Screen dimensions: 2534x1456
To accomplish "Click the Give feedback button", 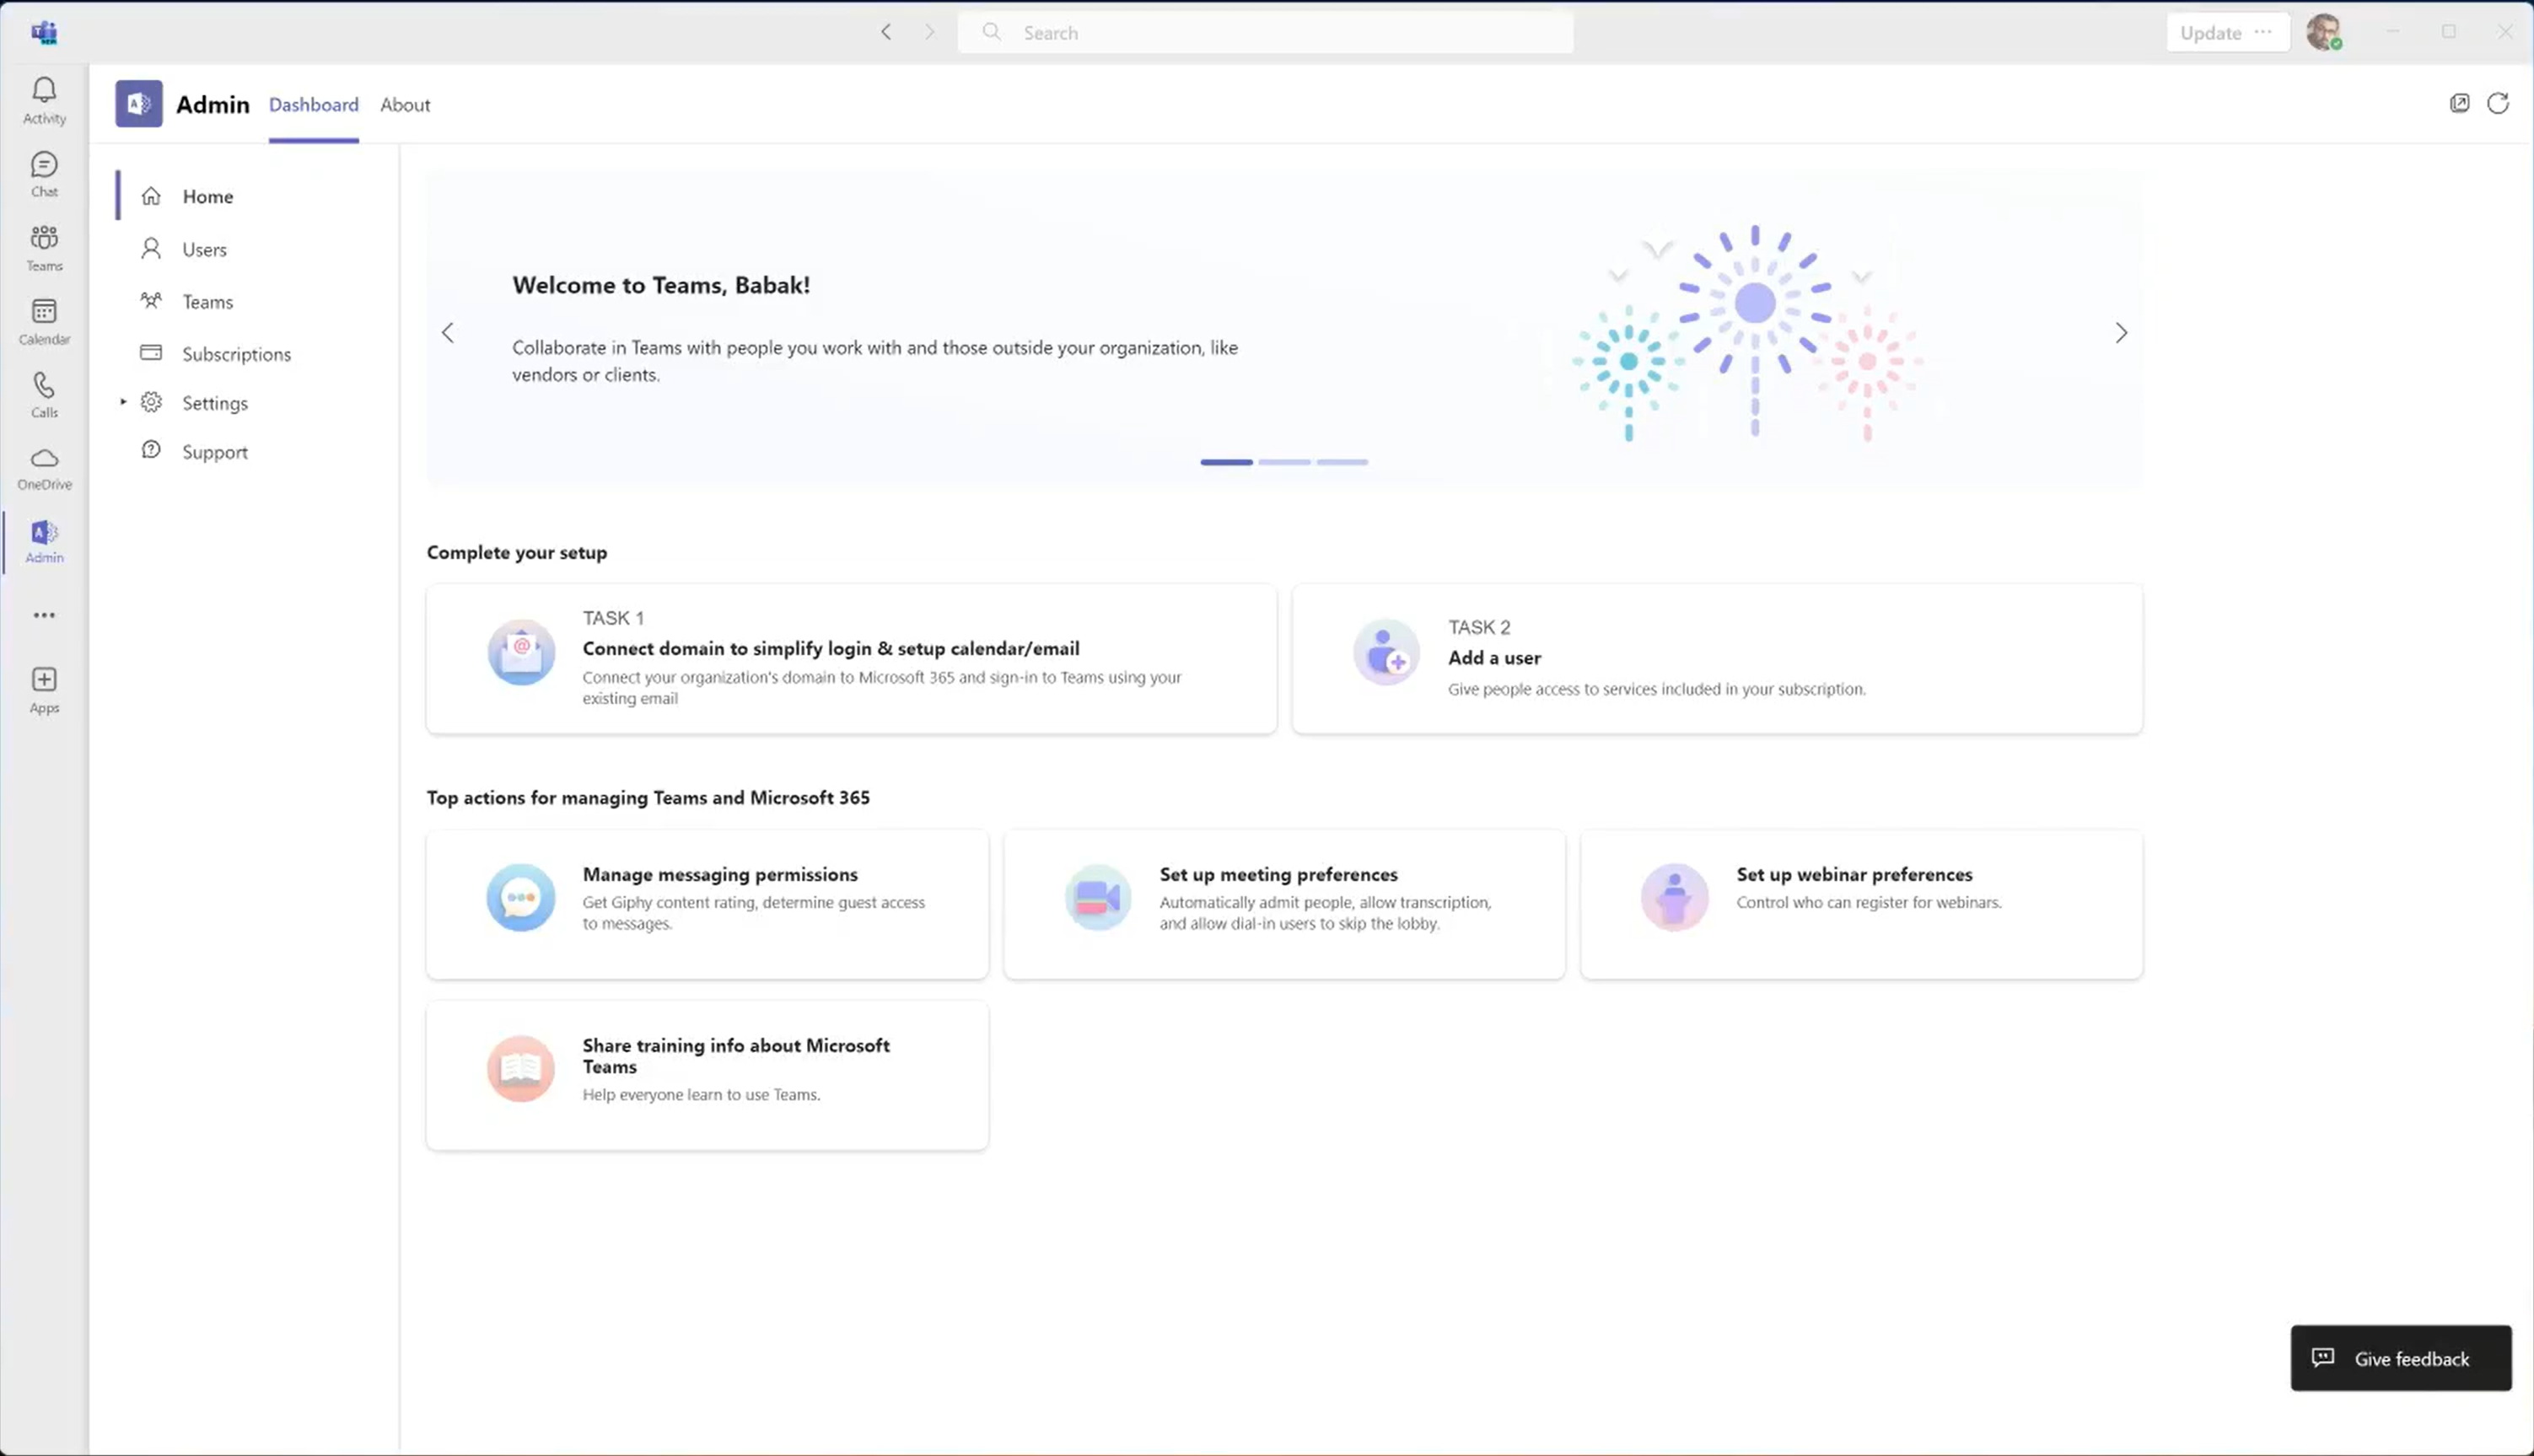I will click(2400, 1358).
